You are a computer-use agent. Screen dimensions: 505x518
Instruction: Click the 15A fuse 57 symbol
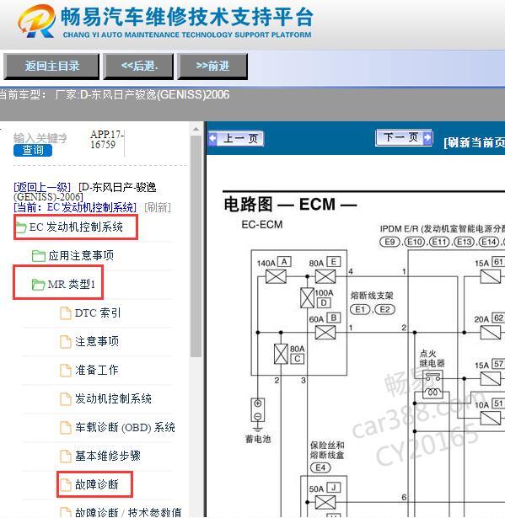(491, 379)
